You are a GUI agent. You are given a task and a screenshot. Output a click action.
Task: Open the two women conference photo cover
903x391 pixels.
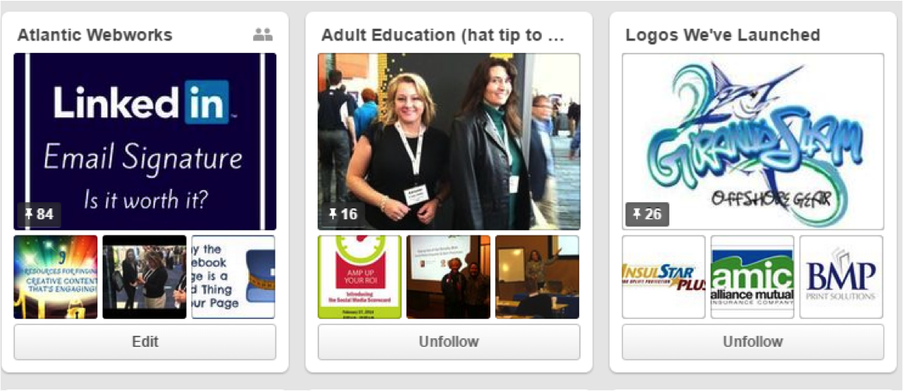(x=448, y=141)
